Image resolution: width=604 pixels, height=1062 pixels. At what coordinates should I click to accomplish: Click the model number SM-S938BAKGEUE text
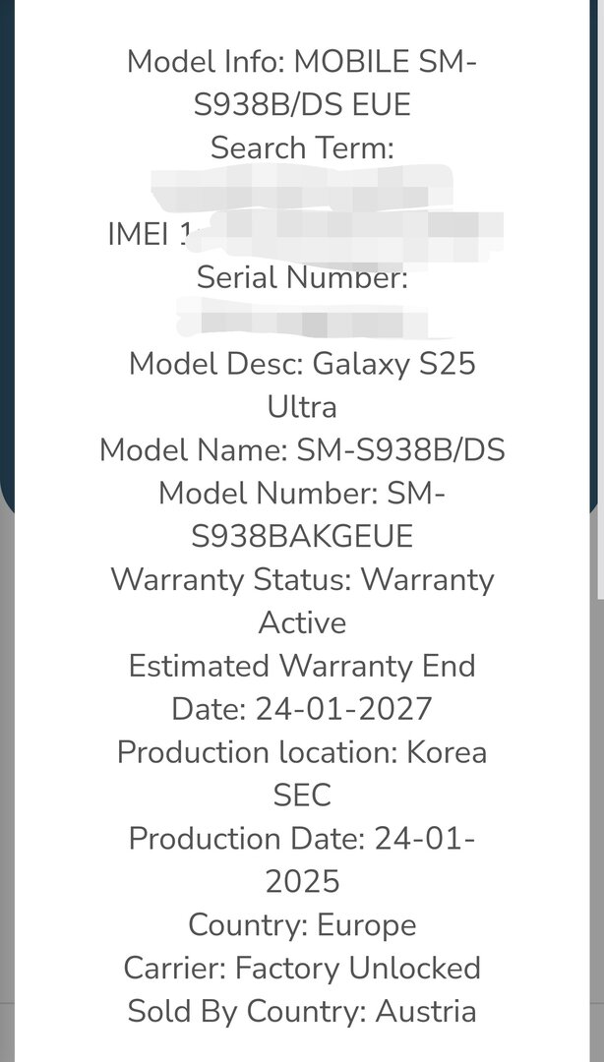tap(302, 536)
